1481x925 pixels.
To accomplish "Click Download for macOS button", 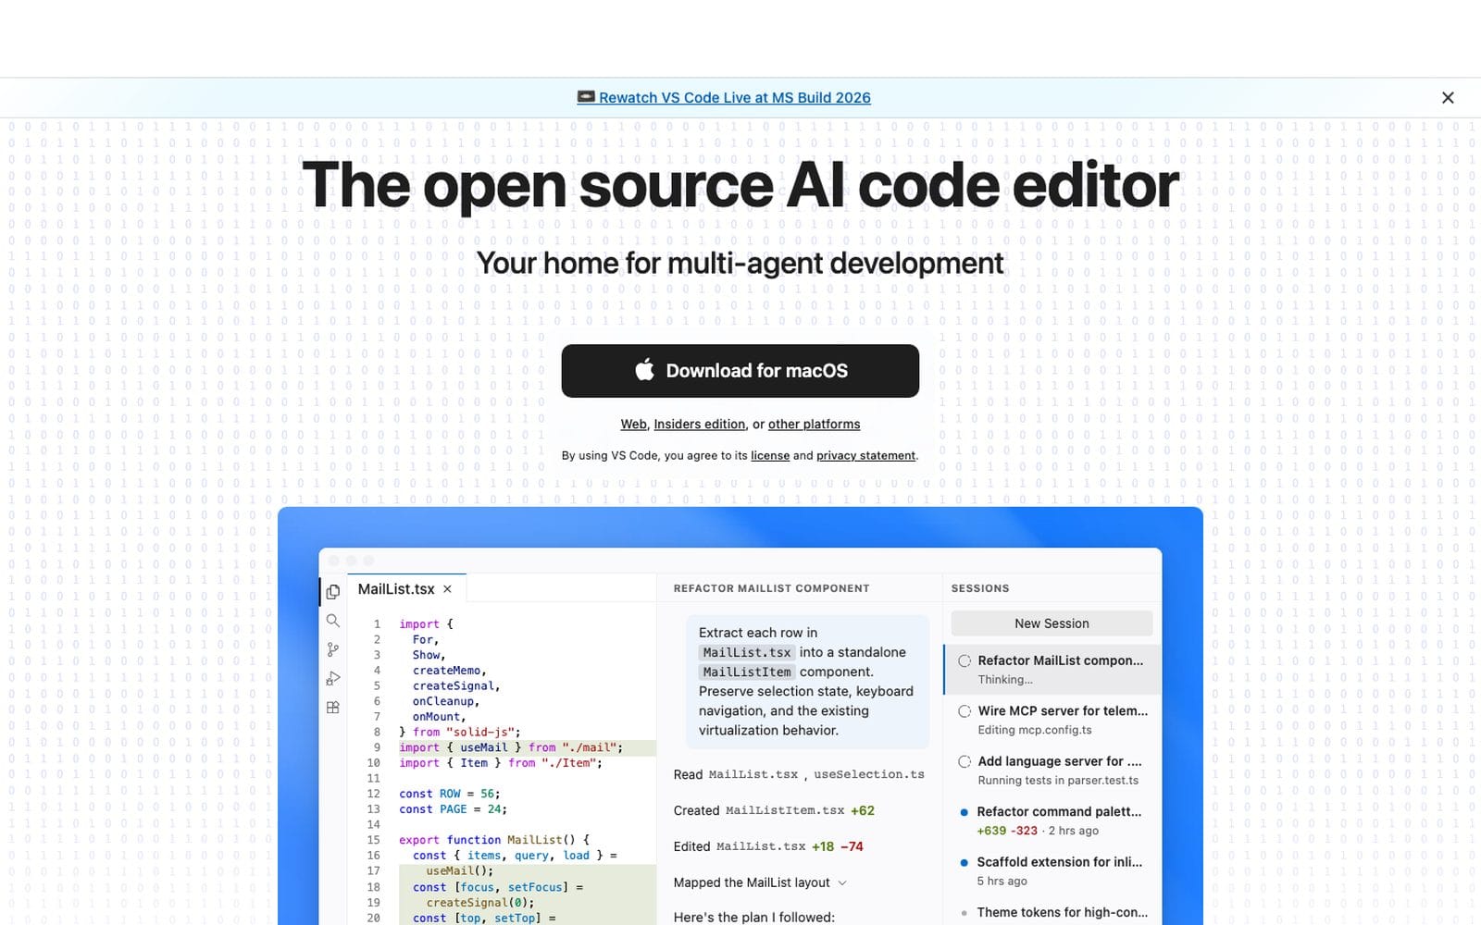I will (740, 371).
